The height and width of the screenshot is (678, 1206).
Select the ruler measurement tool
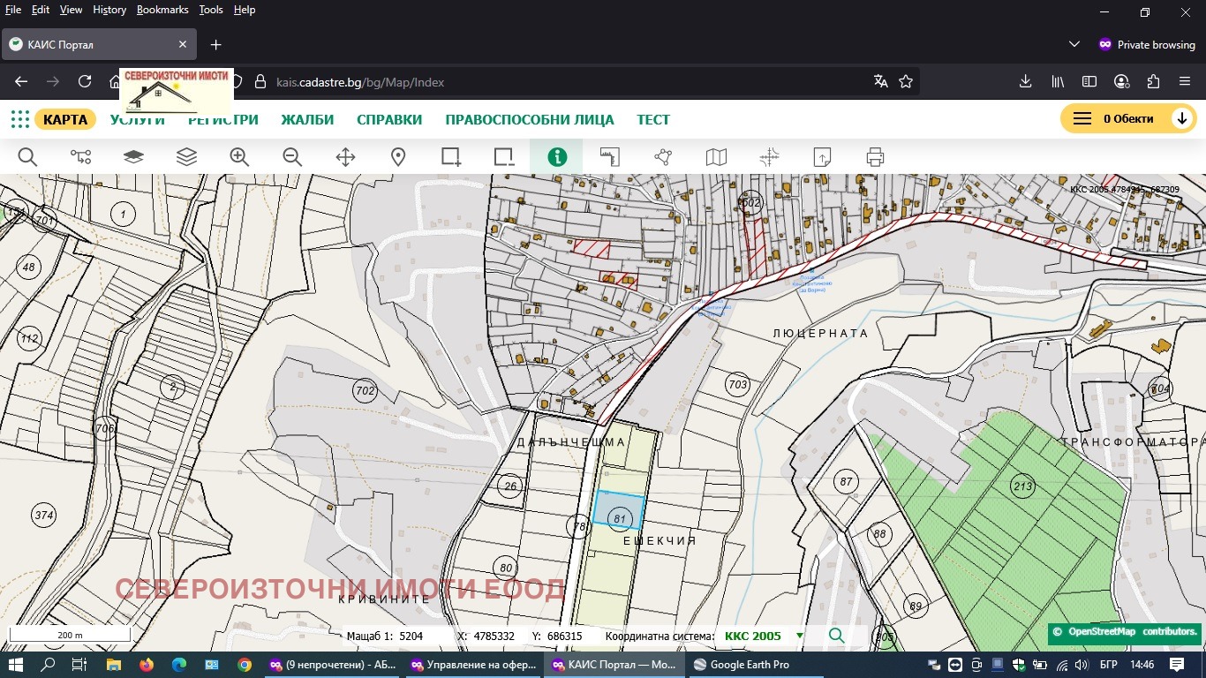[610, 157]
